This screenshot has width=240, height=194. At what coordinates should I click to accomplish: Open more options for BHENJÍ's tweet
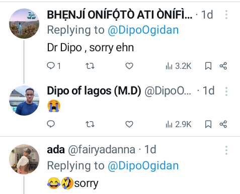226,15
